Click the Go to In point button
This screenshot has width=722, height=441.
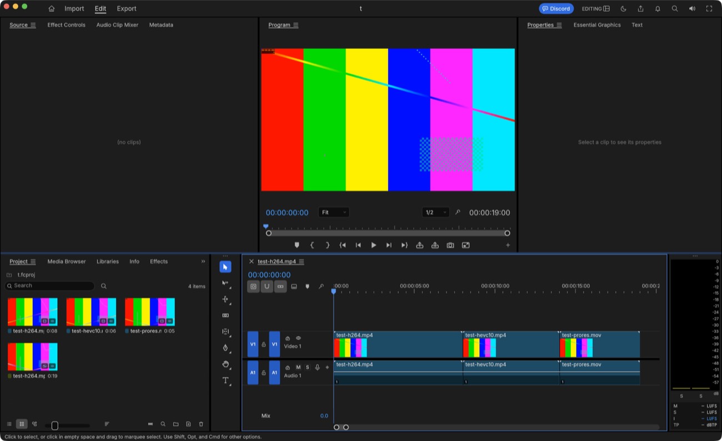tap(343, 245)
